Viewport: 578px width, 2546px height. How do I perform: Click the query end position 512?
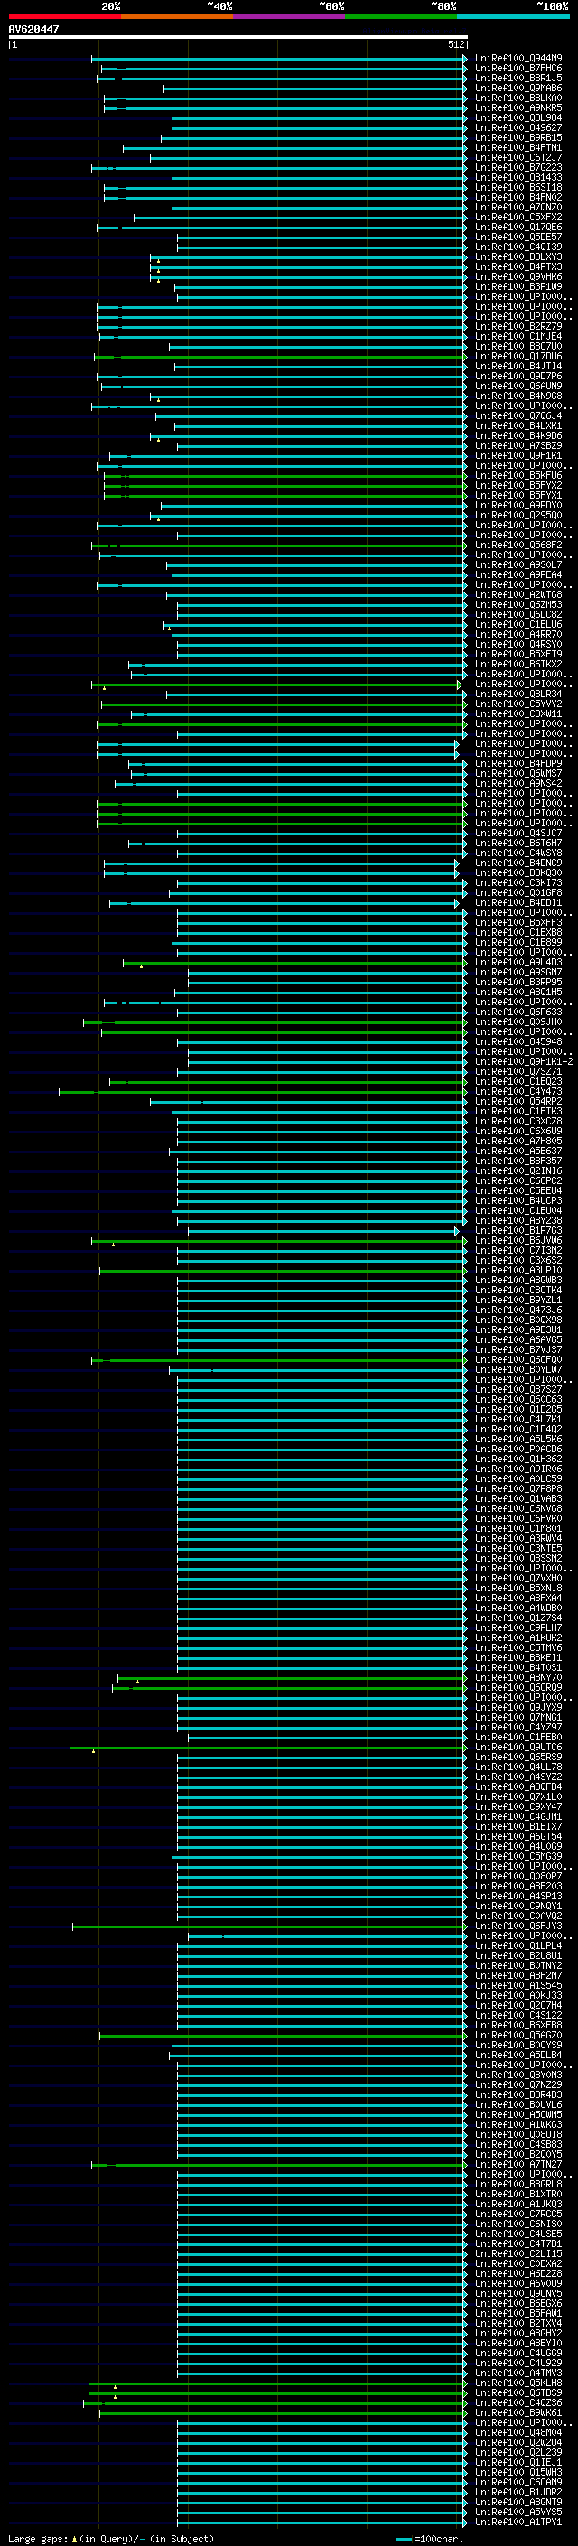point(455,44)
